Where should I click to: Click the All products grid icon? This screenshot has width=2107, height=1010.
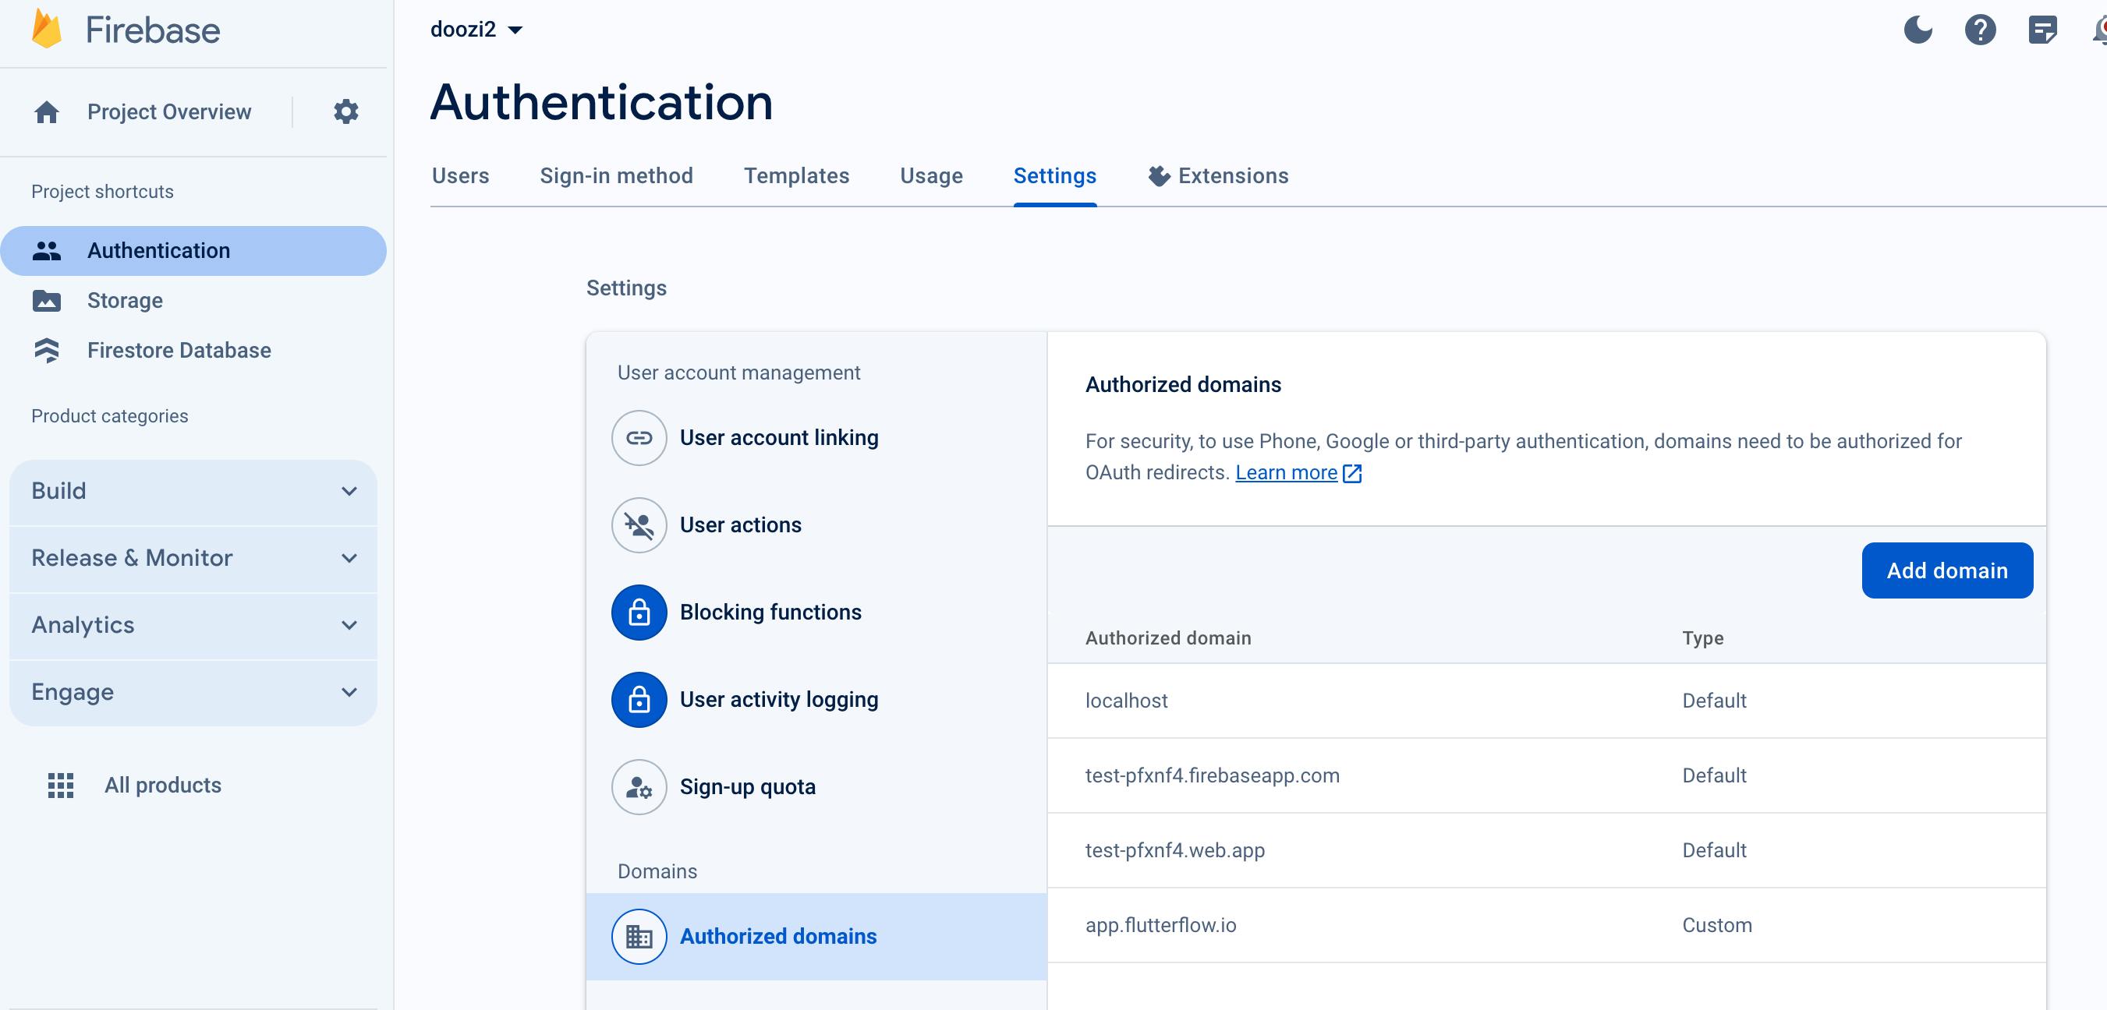point(61,786)
